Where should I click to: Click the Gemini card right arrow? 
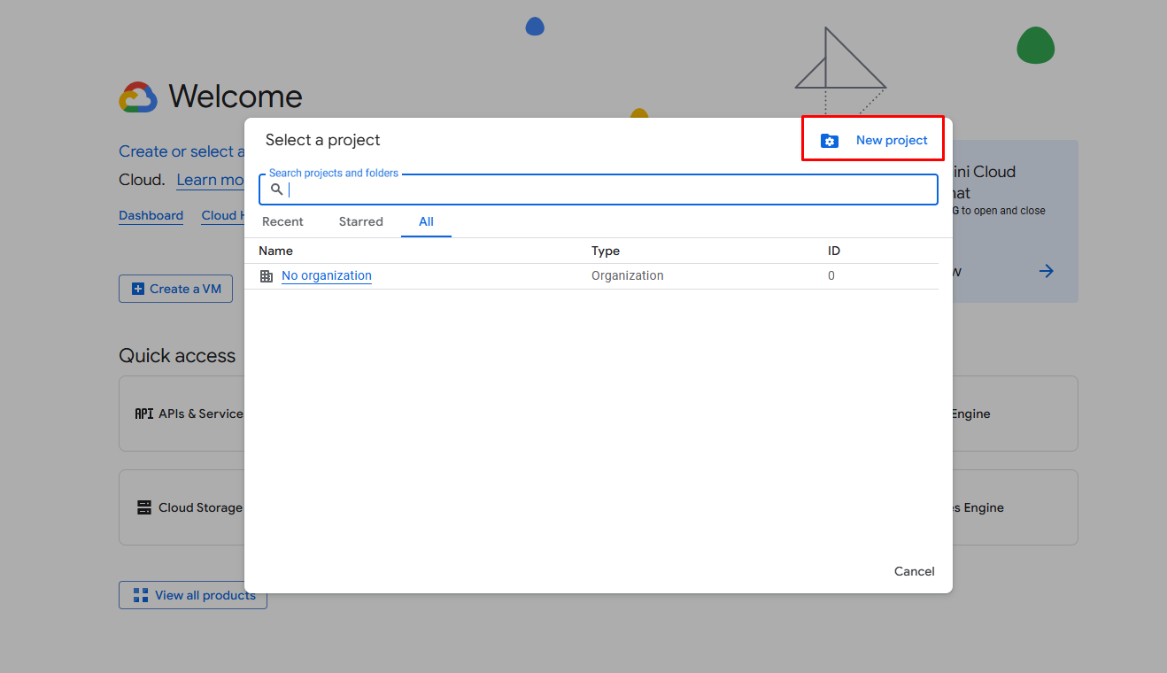click(1047, 271)
